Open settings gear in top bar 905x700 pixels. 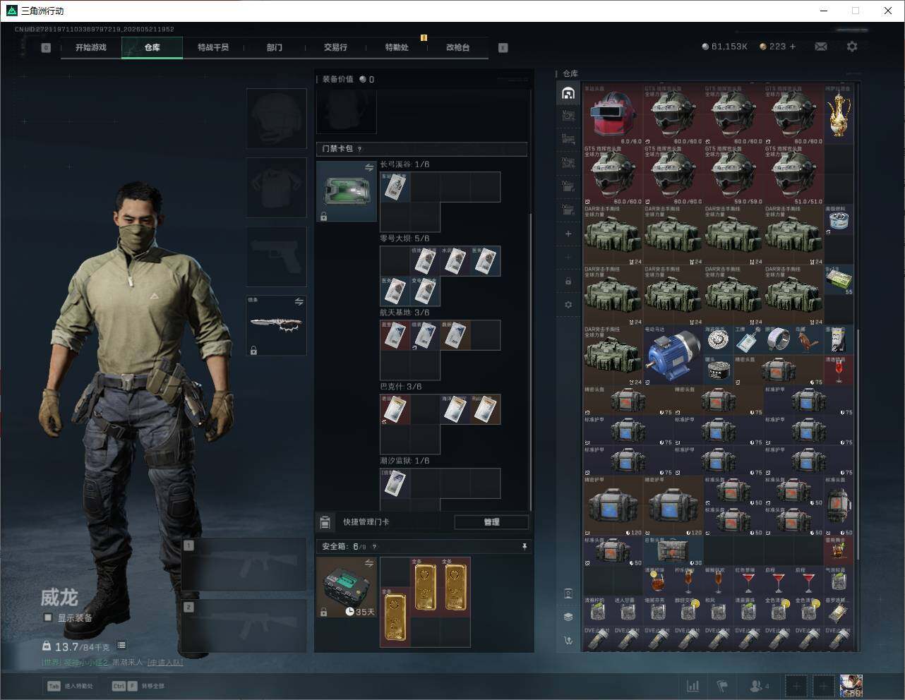click(852, 47)
